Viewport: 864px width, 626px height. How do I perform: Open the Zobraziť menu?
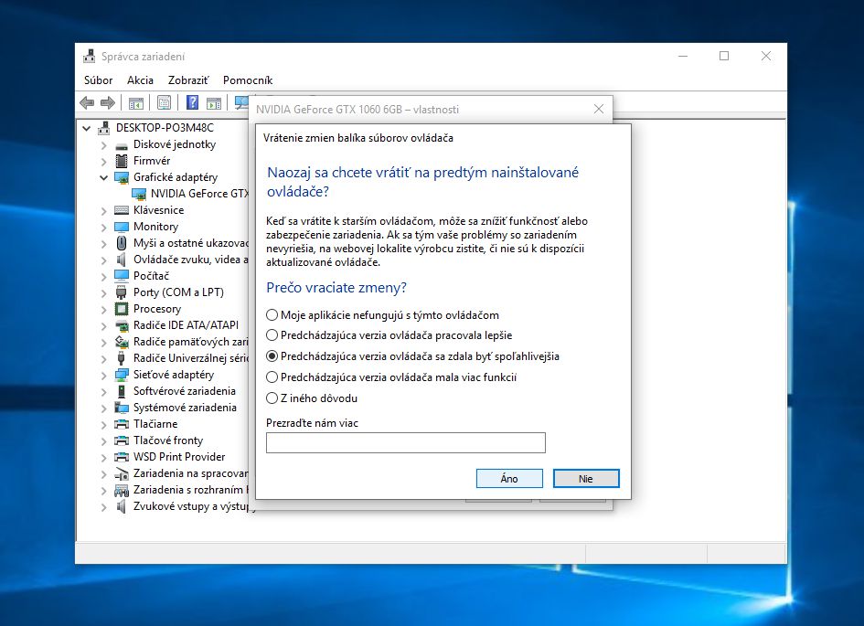point(188,80)
